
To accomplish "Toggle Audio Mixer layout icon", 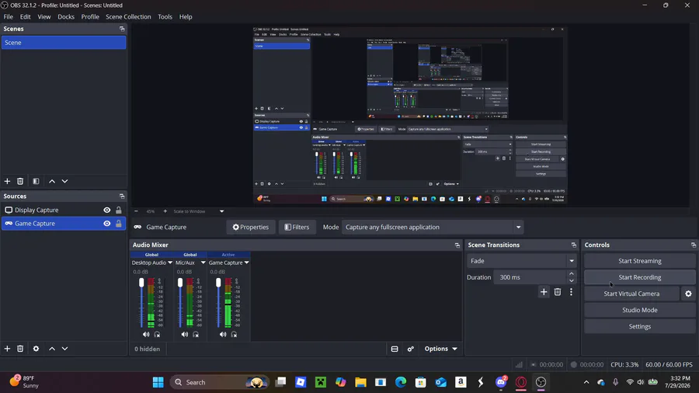I will point(395,349).
